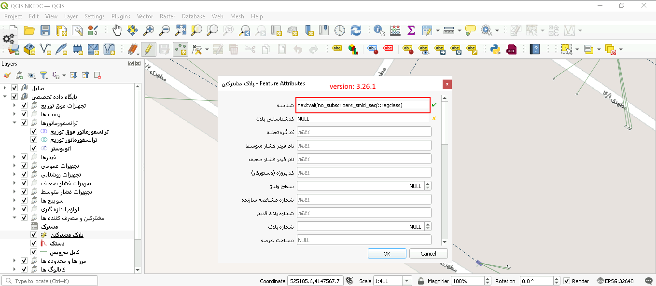Refresh the map canvas
This screenshot has height=286, width=656.
[x=356, y=30]
